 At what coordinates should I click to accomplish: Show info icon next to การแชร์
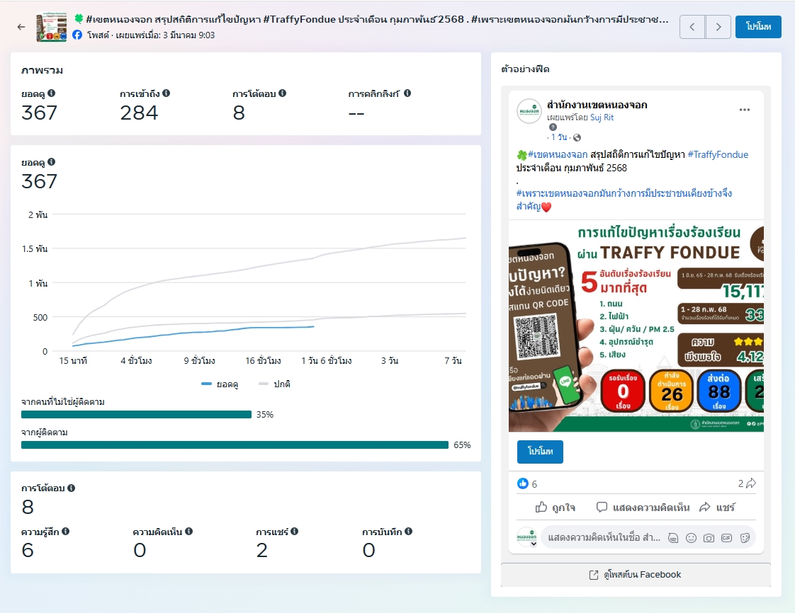pos(295,532)
